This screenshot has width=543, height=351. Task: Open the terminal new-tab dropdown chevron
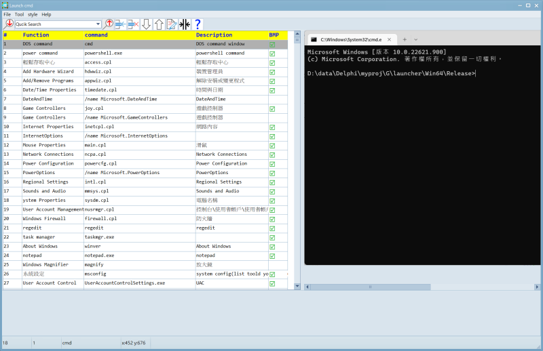(x=416, y=39)
